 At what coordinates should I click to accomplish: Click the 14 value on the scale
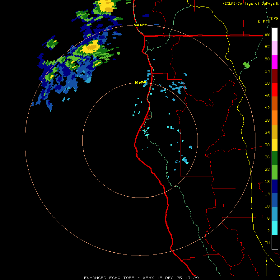(267, 194)
